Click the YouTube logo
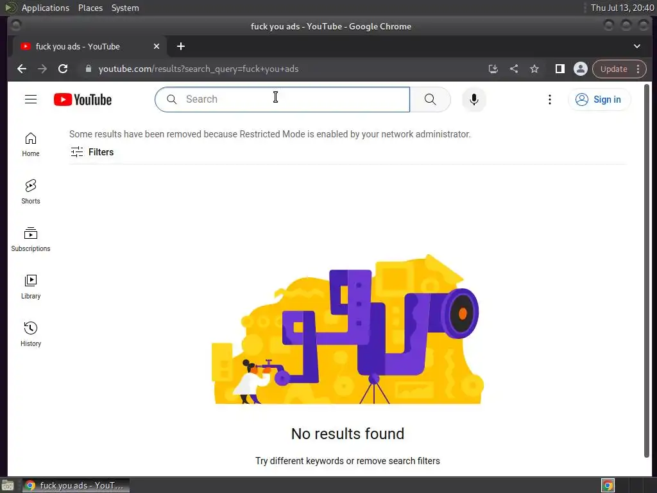 [x=83, y=99]
